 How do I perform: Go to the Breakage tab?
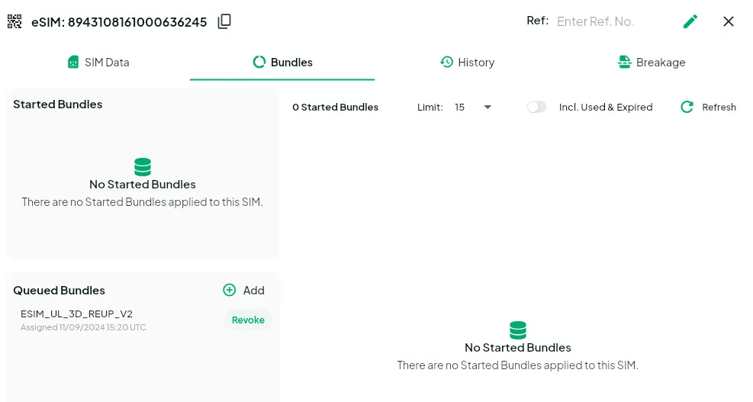pyautogui.click(x=652, y=63)
